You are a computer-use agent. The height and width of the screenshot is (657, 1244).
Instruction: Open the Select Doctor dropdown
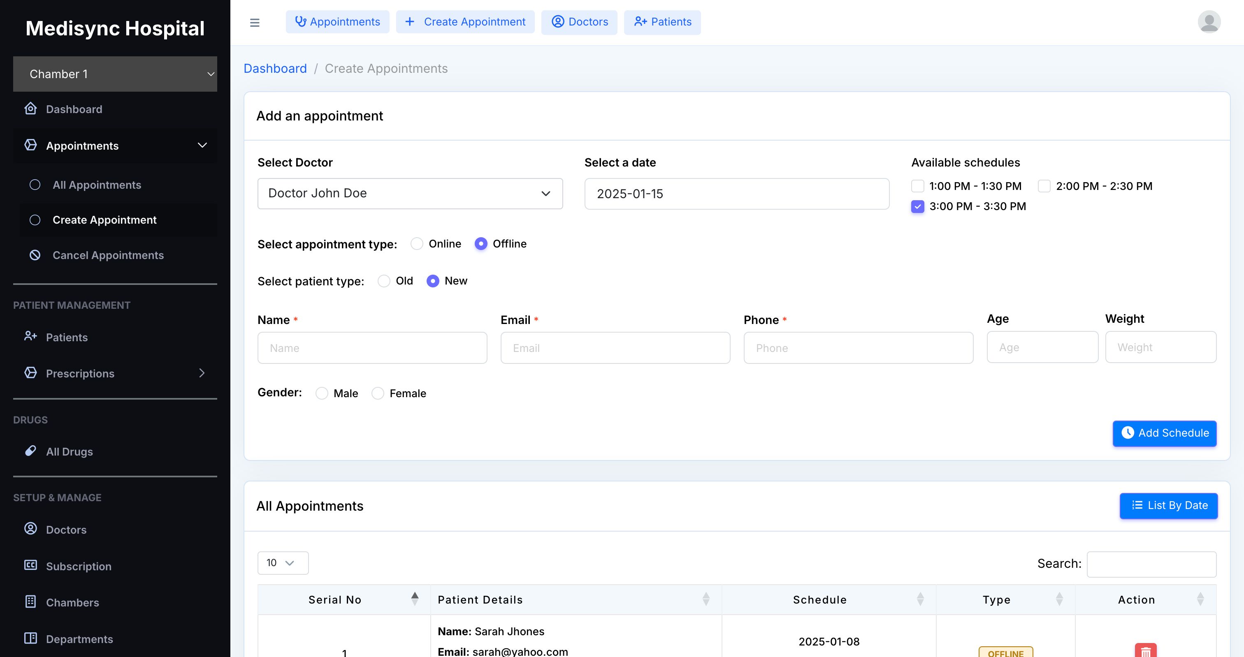click(410, 194)
